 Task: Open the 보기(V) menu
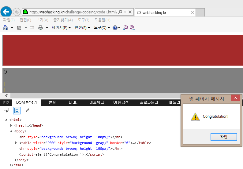pyautogui.click(x=42, y=20)
